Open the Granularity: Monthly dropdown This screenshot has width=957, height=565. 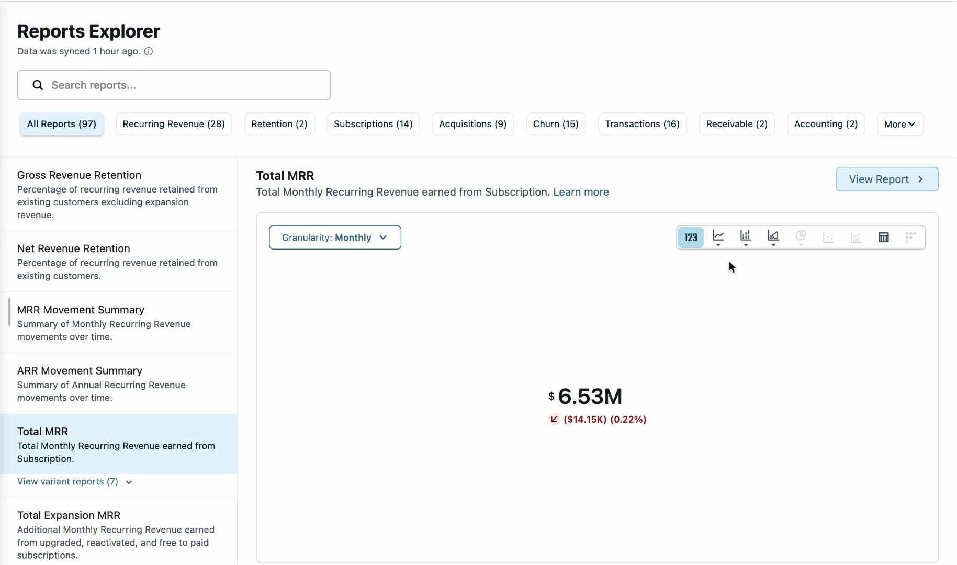point(335,238)
